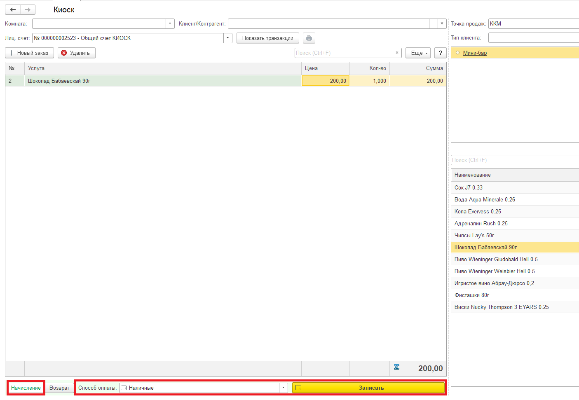Select Чипсы Lay's 50г product
This screenshot has width=579, height=400.
click(515, 235)
